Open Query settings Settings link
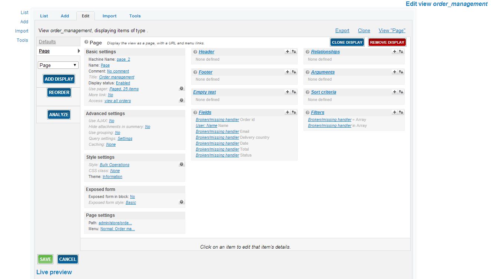 click(125, 138)
